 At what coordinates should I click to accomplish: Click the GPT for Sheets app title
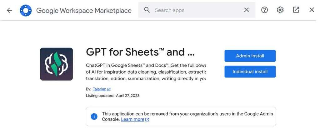(x=140, y=52)
